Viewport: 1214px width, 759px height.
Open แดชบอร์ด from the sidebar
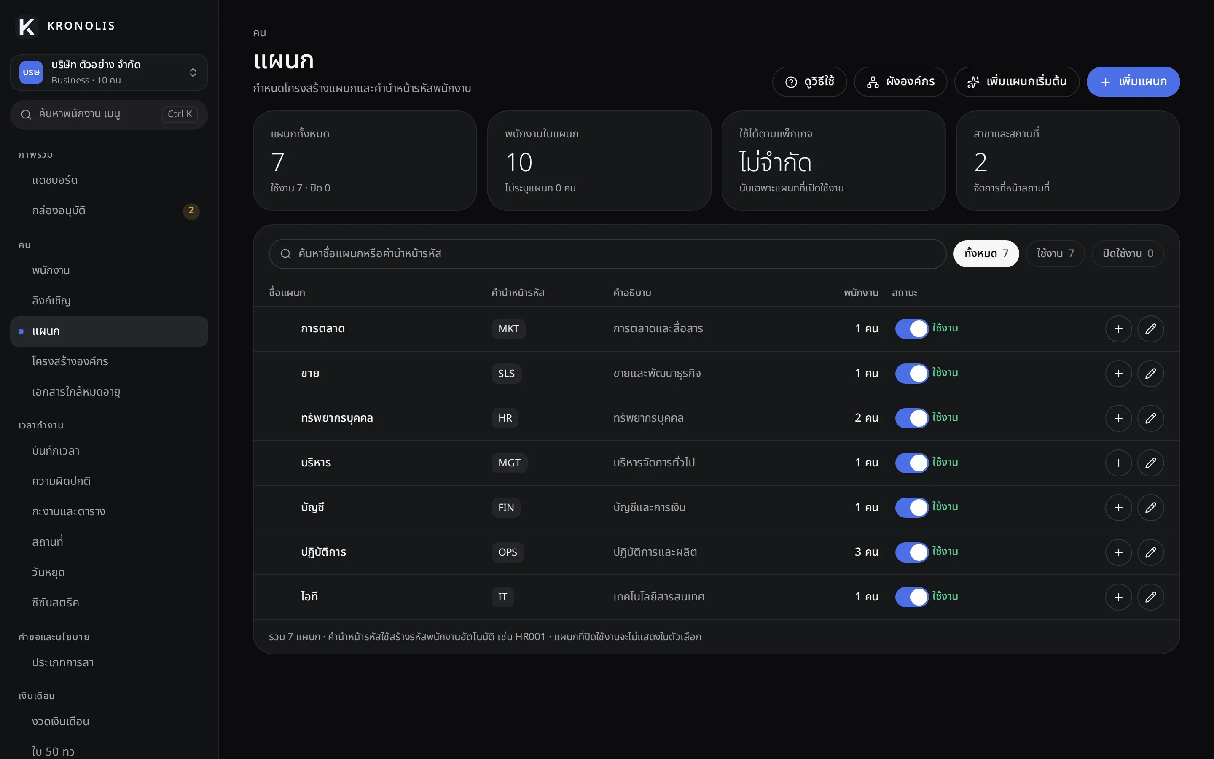(x=109, y=180)
